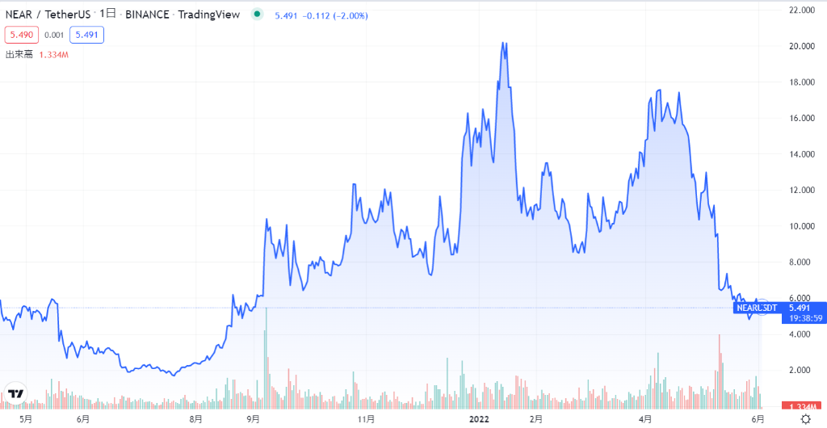
Task: Select the NEAR / TetherUS symbol title
Action: point(48,15)
